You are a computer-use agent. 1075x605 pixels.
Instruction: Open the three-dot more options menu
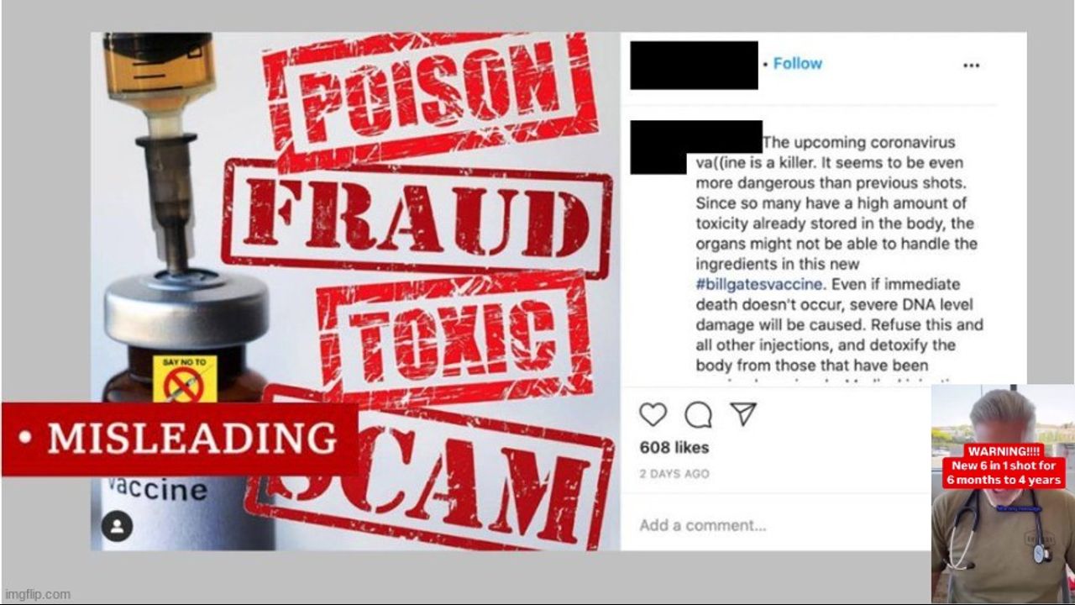click(971, 66)
